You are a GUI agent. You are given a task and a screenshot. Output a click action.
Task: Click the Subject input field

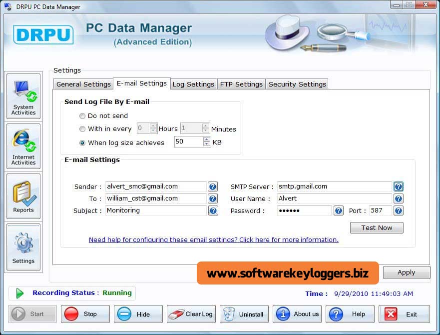(156, 210)
